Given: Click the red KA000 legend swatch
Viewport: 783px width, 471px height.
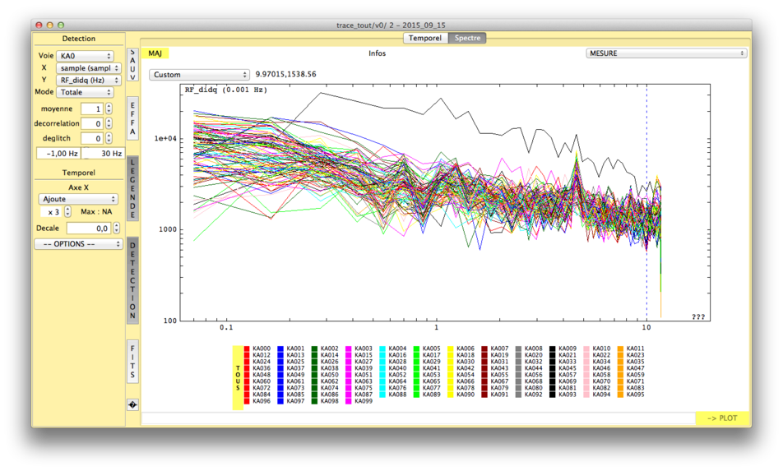Looking at the screenshot, I should [247, 349].
